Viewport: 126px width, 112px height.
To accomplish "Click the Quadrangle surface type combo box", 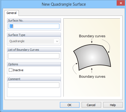I will [34, 41].
